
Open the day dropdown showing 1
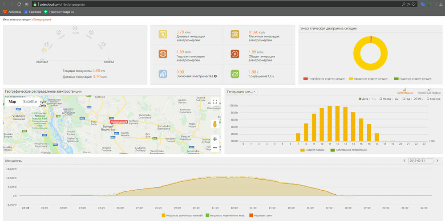pos(374,99)
